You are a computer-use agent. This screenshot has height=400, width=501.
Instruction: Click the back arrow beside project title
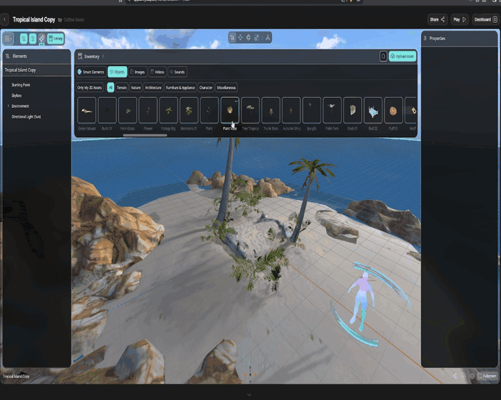6,19
